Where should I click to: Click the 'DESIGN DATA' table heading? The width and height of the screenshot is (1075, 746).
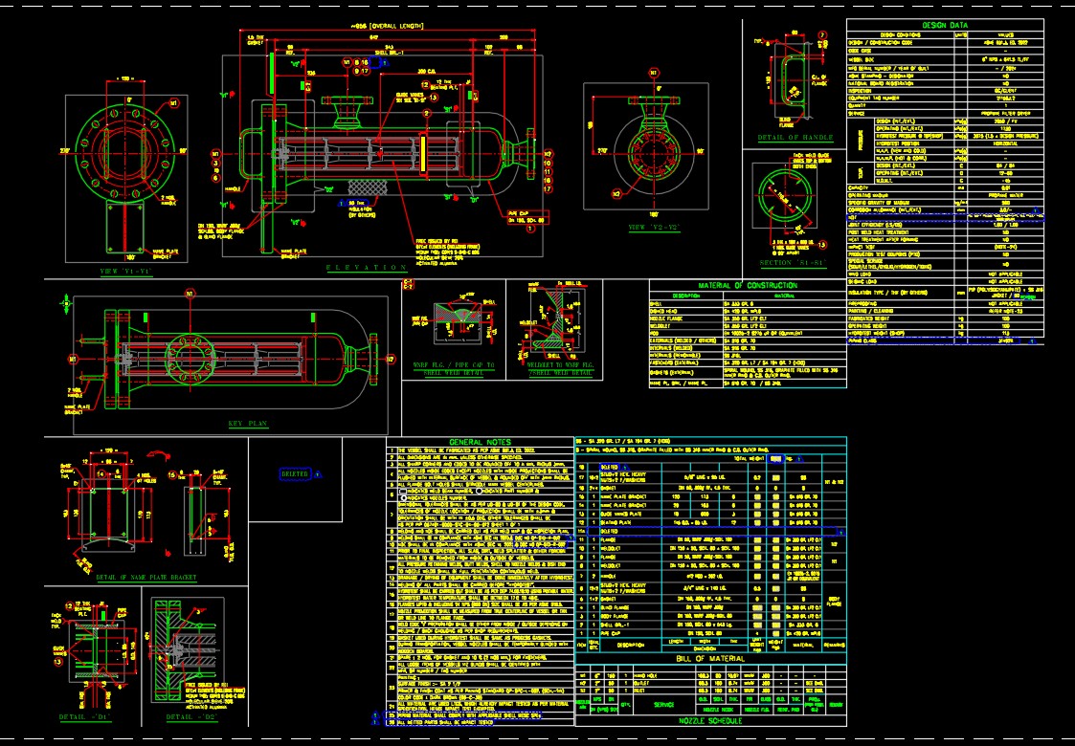945,25
